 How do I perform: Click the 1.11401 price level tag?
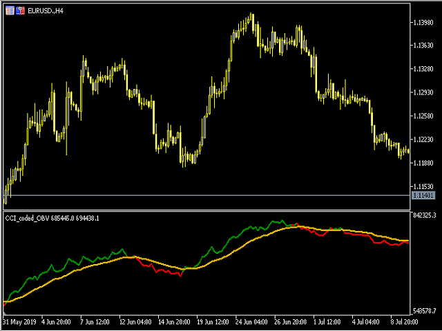pos(423,197)
